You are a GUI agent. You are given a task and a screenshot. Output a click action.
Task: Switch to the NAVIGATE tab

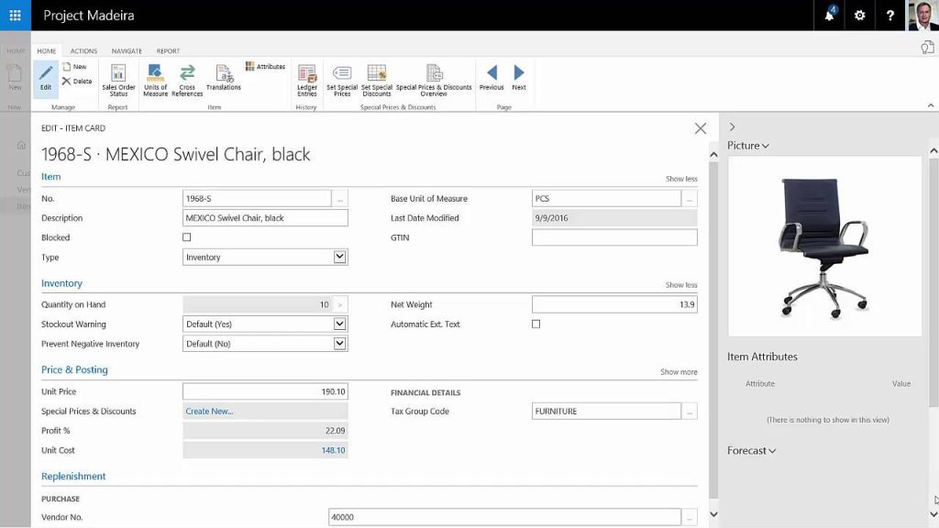click(x=127, y=50)
